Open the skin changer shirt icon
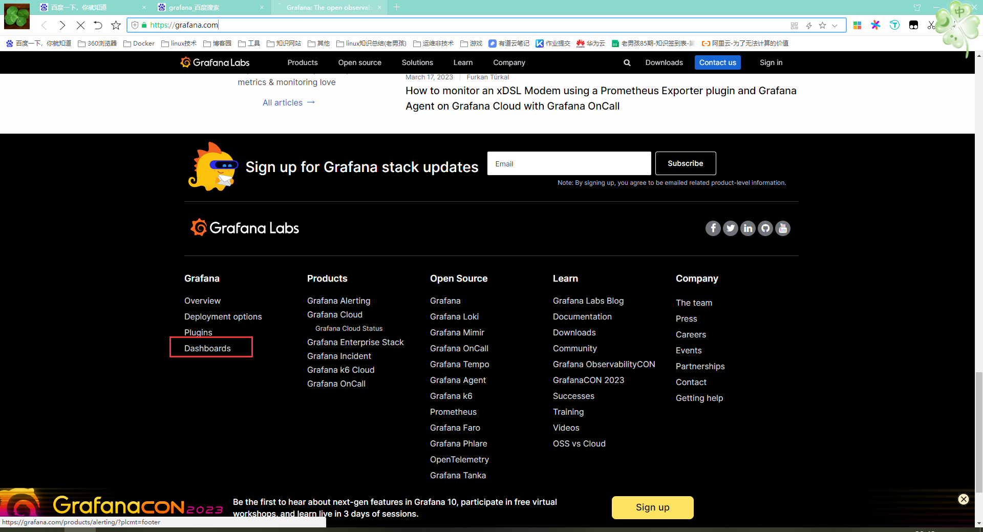Image resolution: width=983 pixels, height=532 pixels. [x=917, y=8]
